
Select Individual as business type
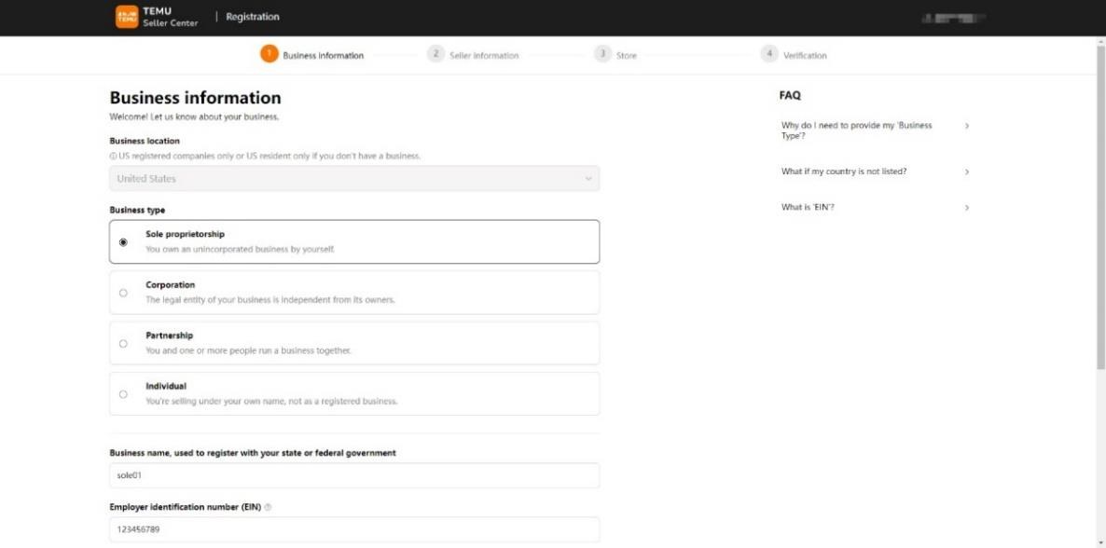[x=123, y=394]
